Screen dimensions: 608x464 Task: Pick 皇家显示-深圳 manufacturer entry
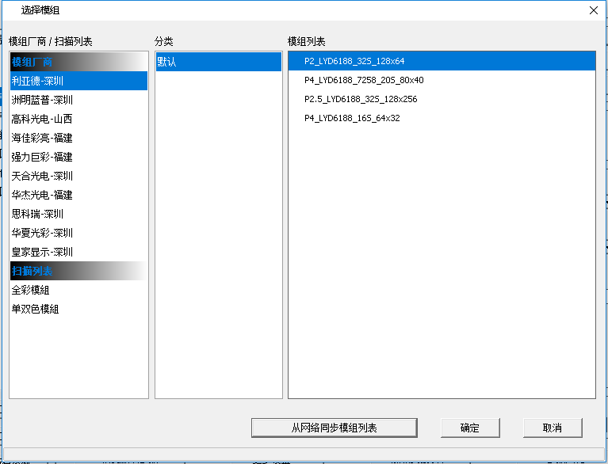[42, 252]
